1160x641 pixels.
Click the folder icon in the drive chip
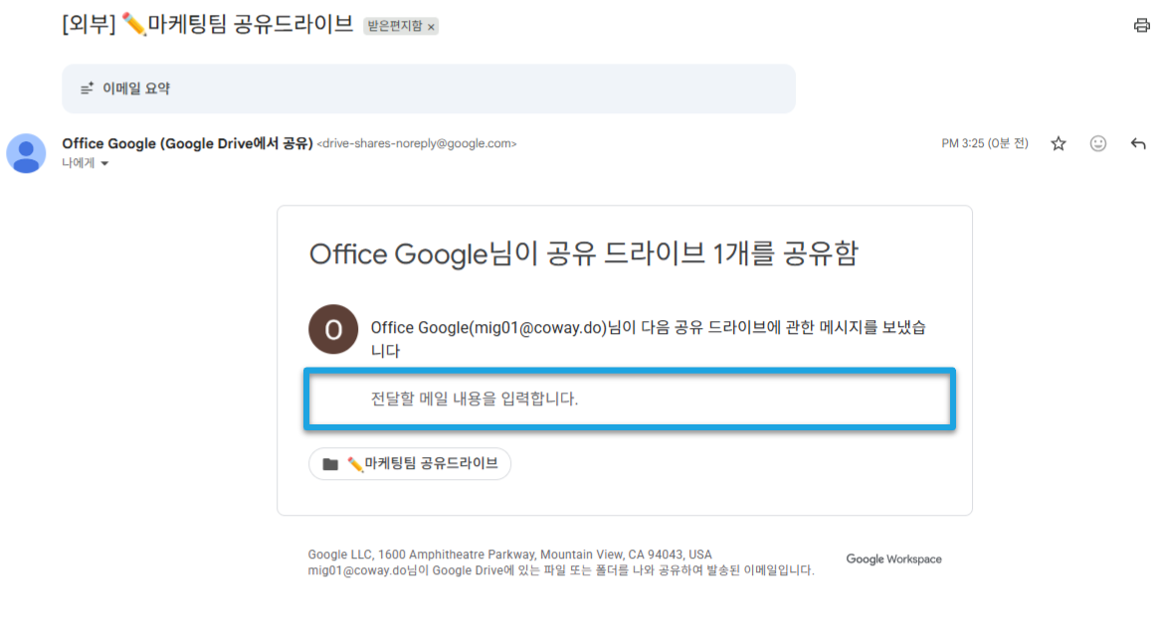[330, 464]
